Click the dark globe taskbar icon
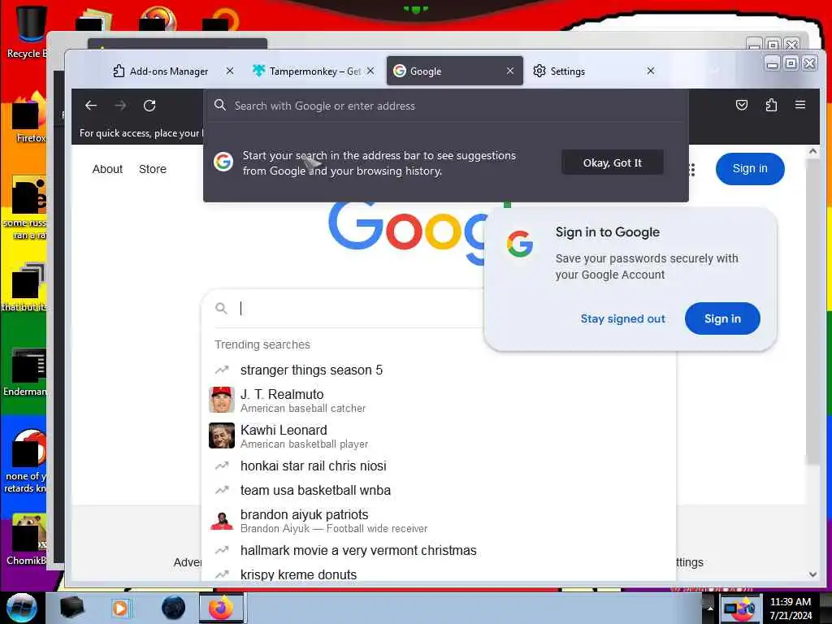 [x=173, y=608]
